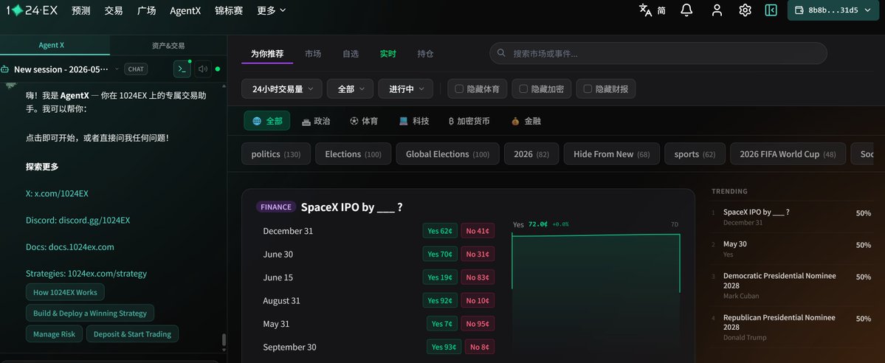Select the 实时 tab
The width and height of the screenshot is (885, 363).
pos(388,54)
